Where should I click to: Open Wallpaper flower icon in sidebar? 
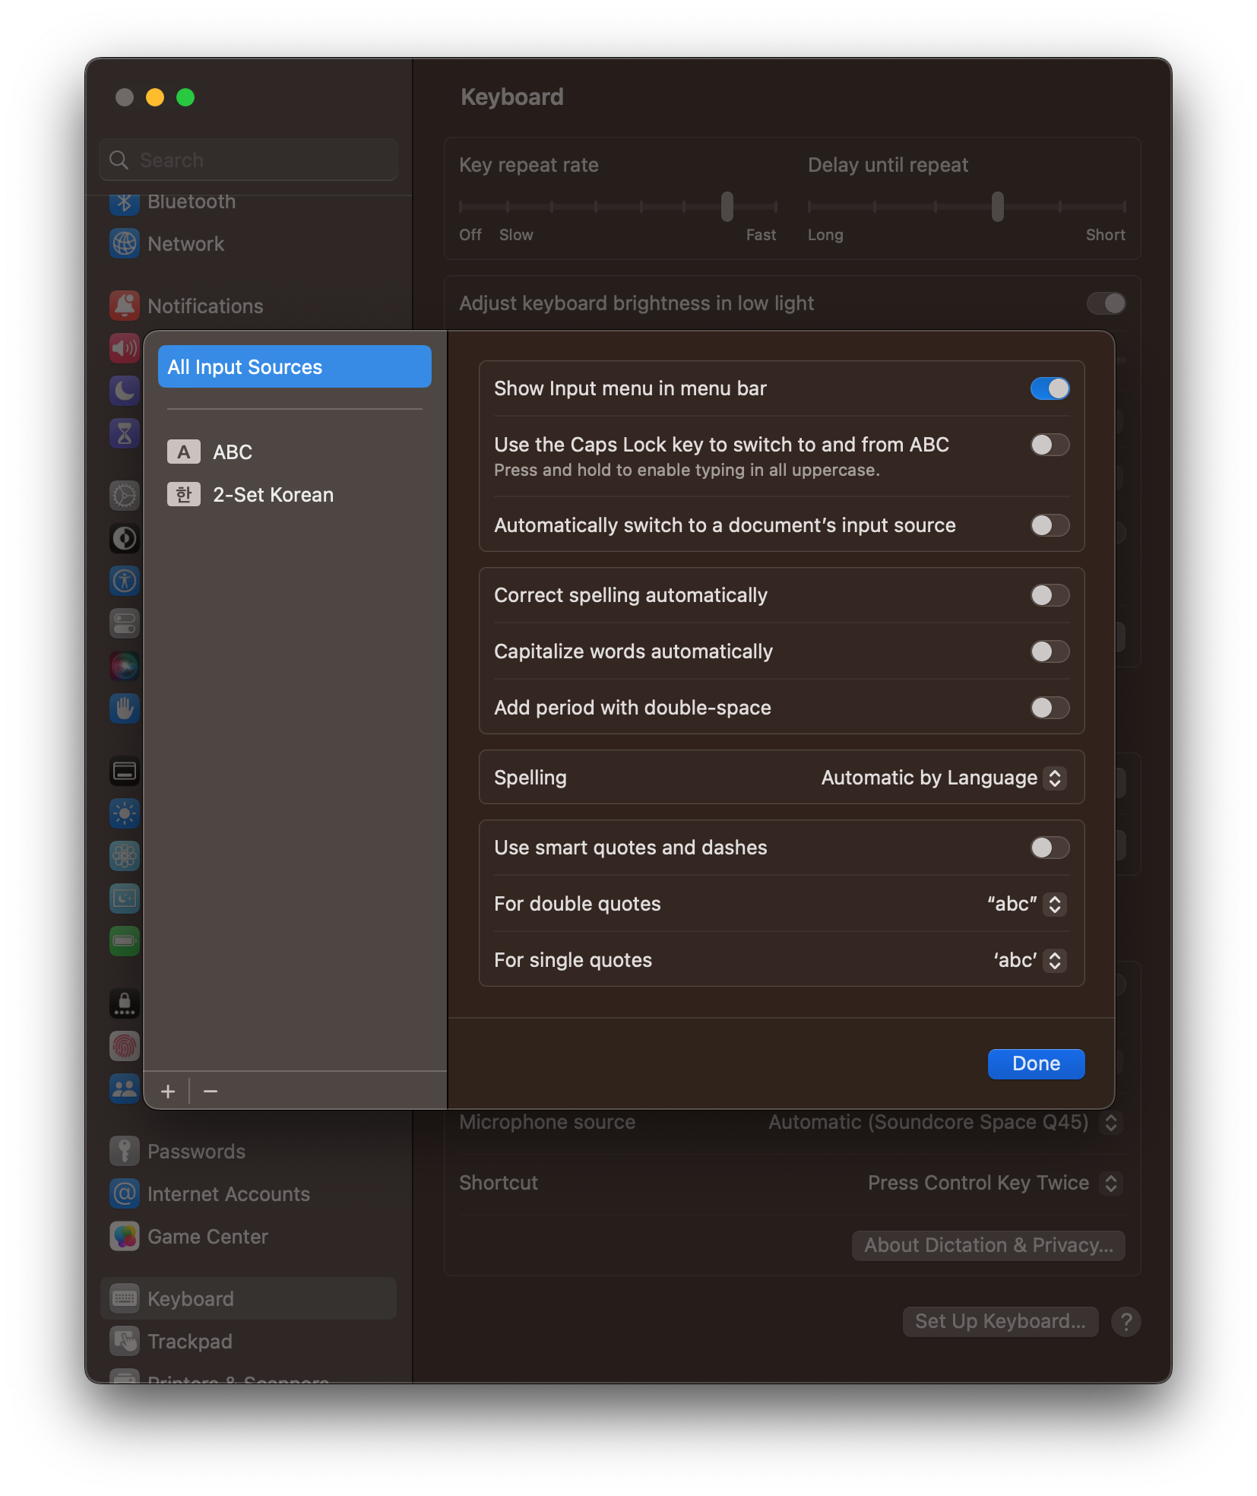[125, 856]
